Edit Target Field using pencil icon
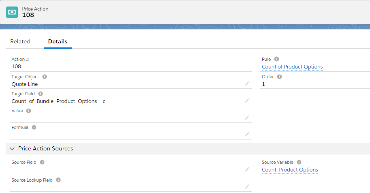Image resolution: width=370 pixels, height=193 pixels. 247,101
